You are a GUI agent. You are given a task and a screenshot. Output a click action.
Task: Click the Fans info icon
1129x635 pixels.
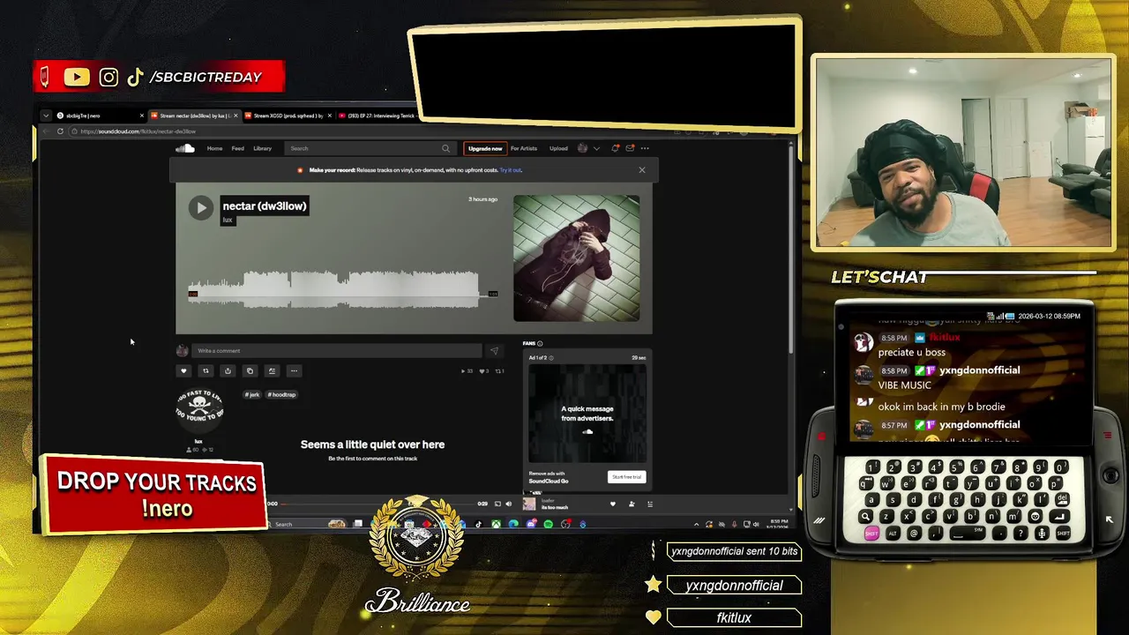[540, 343]
